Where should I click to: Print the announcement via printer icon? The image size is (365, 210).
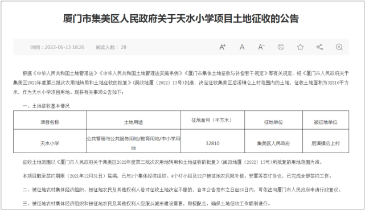coord(281,47)
